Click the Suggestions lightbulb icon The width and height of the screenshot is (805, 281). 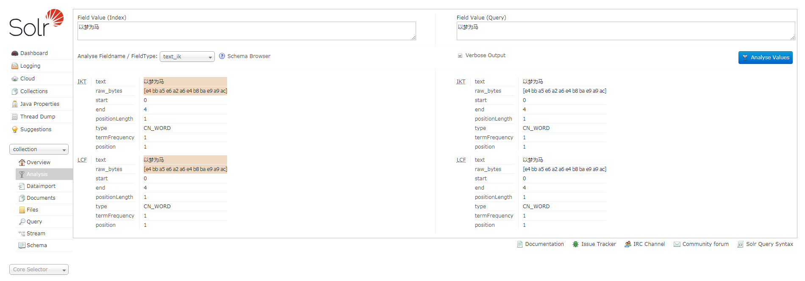coord(15,129)
